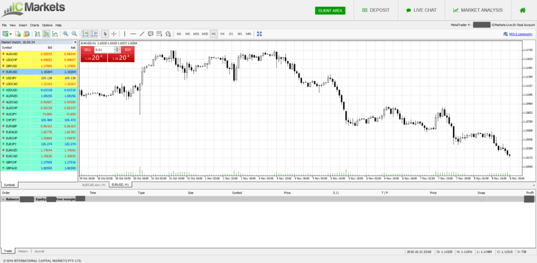Select the H1 timeframe button

point(214,34)
